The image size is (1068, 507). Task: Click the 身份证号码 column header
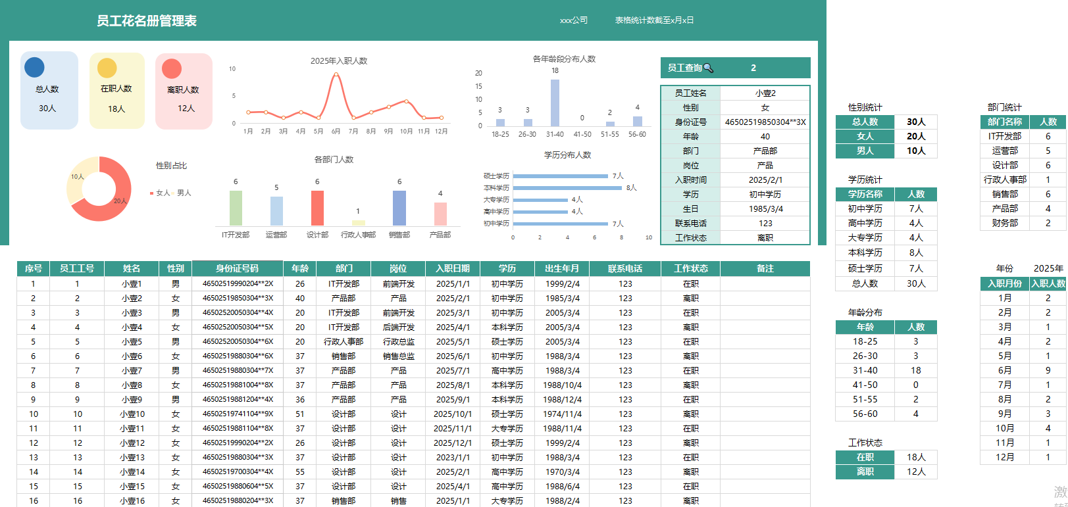(x=237, y=268)
